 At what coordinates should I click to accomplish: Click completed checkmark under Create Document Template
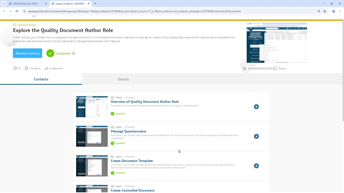click(113, 173)
